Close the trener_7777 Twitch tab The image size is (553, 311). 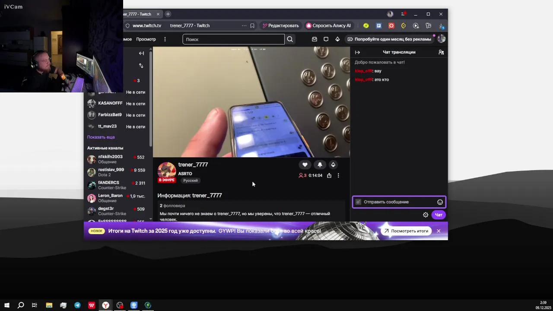click(x=158, y=14)
